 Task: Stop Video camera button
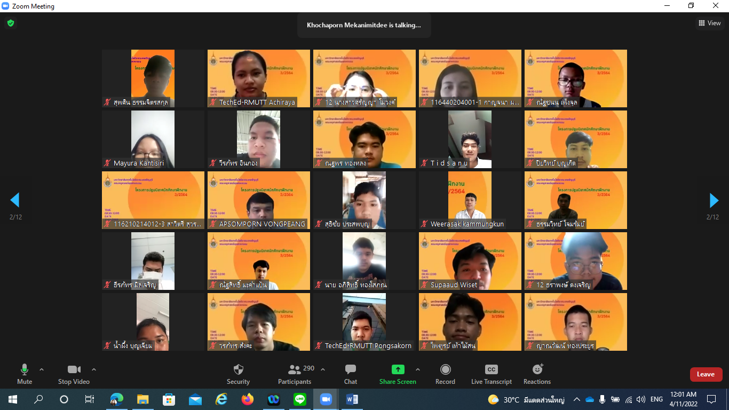pos(74,374)
